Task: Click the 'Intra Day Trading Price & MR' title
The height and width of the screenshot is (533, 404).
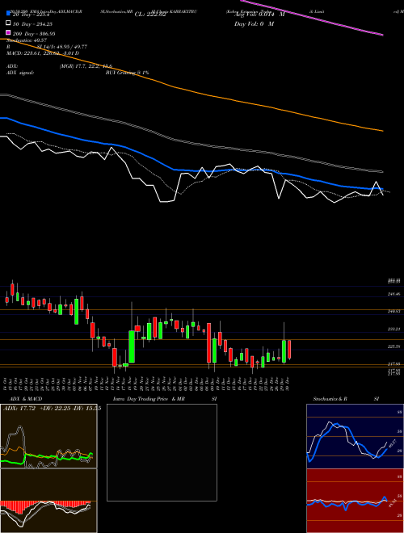Action: click(149, 399)
